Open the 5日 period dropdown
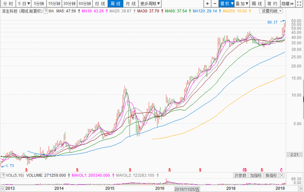This screenshot has height=192, width=304. [x=24, y=3]
